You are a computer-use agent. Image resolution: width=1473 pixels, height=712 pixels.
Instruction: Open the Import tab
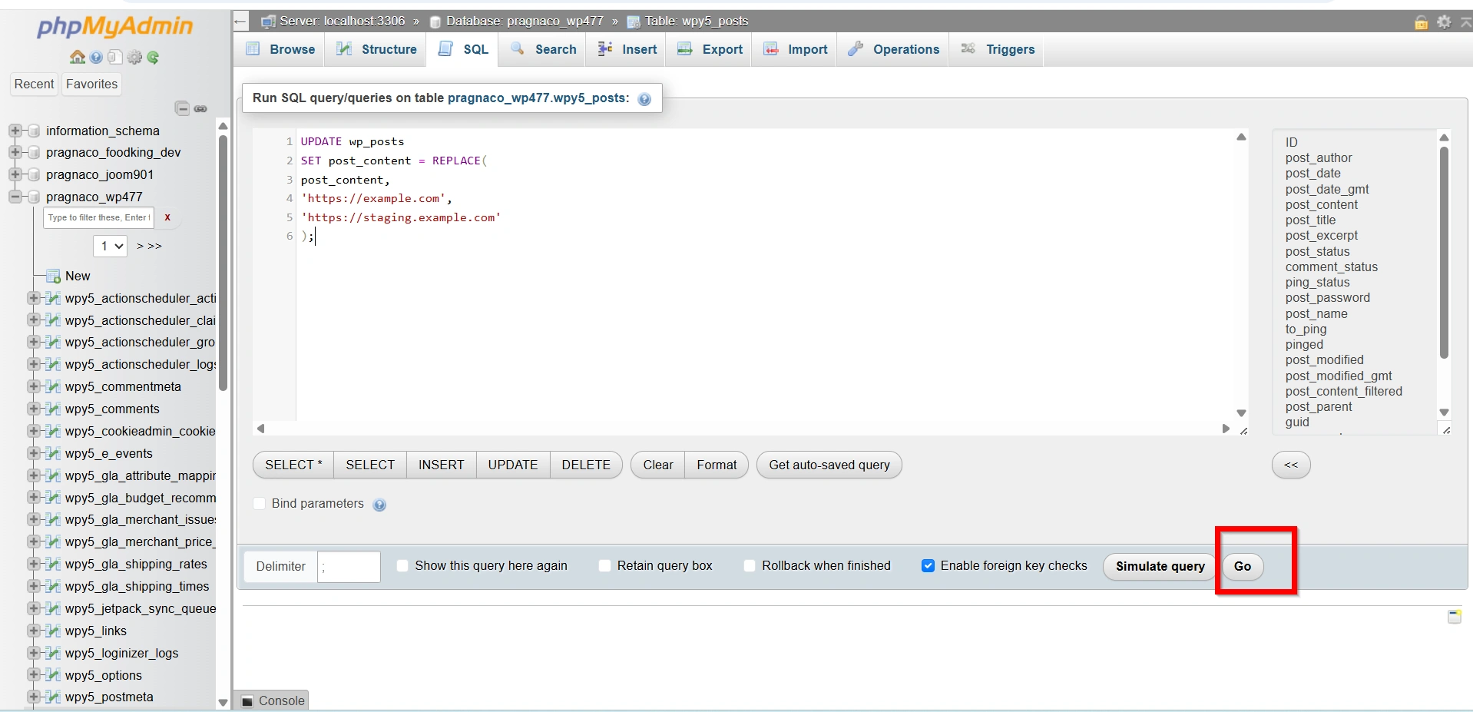795,49
